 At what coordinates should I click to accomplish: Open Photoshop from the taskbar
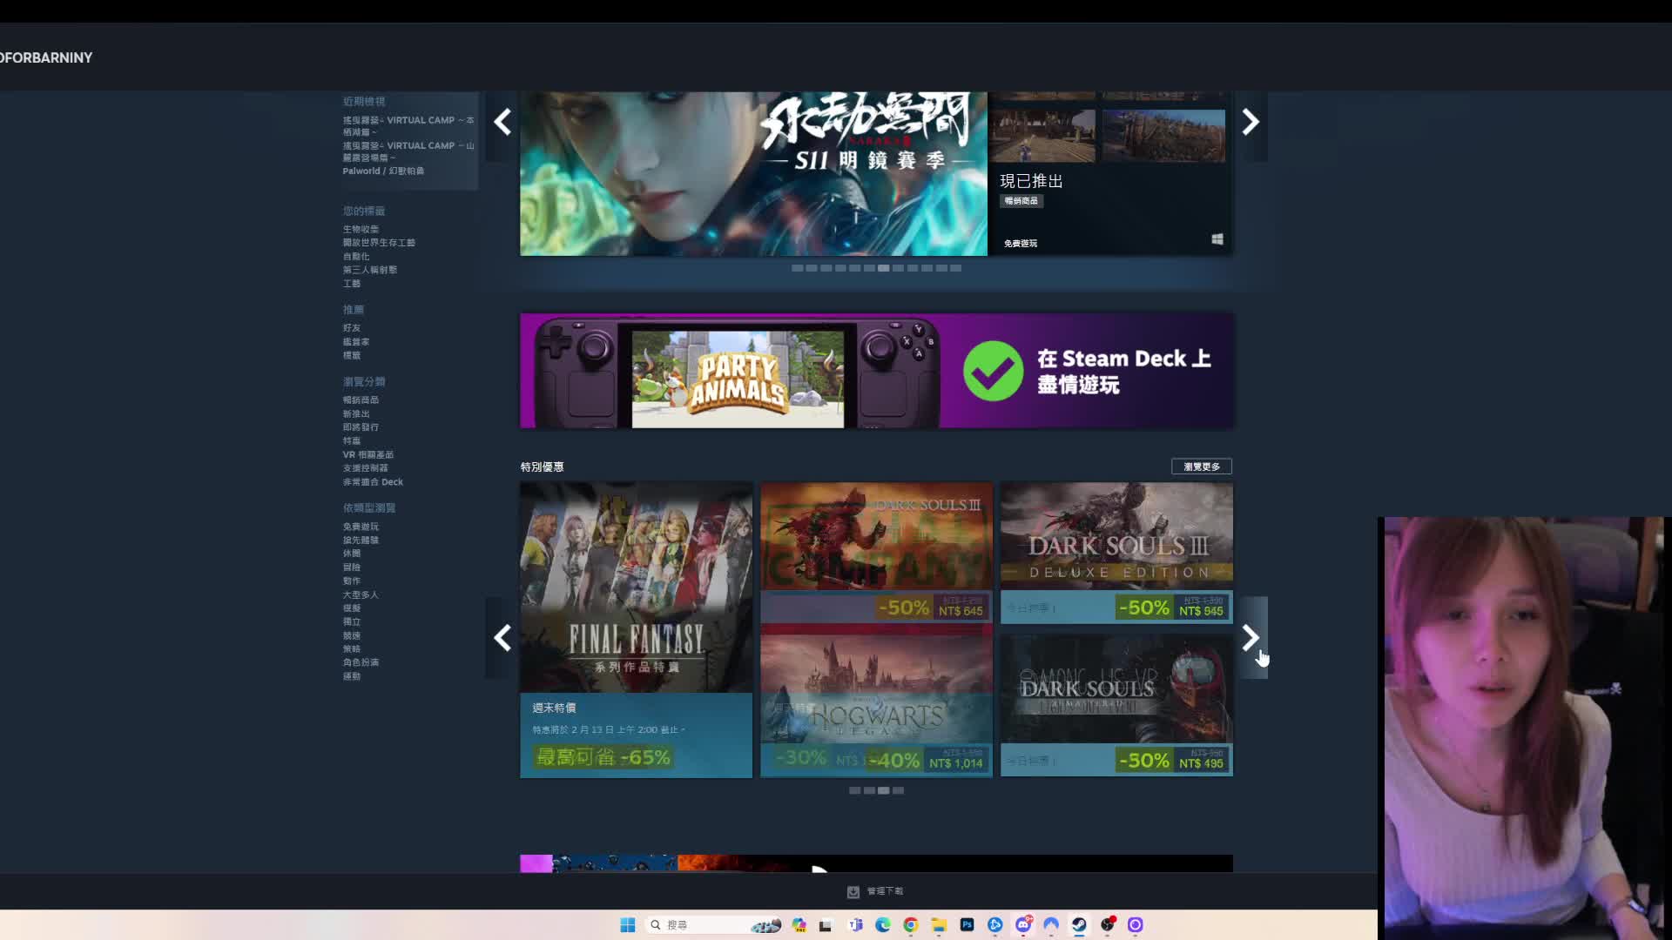(967, 924)
